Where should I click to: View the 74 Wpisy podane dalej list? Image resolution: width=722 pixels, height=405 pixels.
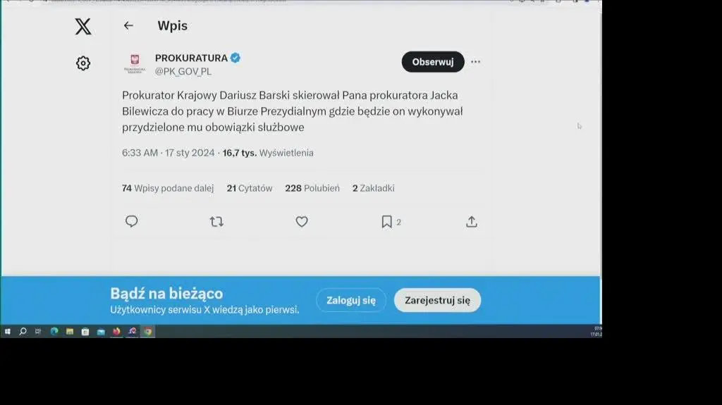pyautogui.click(x=168, y=188)
